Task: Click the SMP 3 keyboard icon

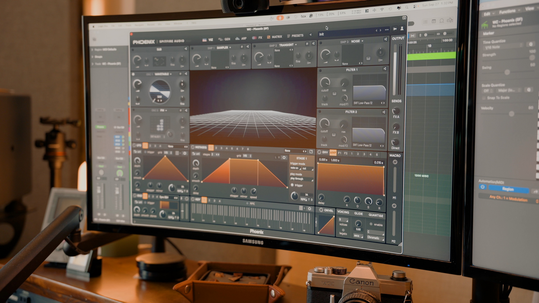Action: [x=368, y=58]
